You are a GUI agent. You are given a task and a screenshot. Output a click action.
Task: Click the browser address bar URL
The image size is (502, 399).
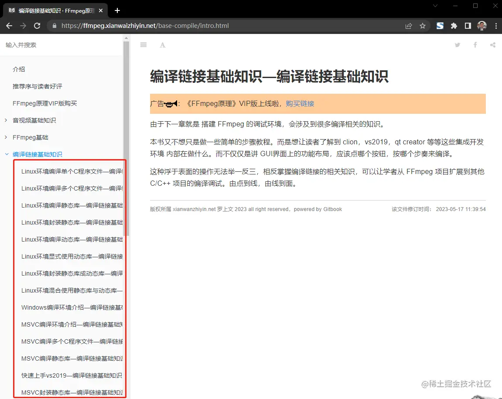tap(145, 26)
